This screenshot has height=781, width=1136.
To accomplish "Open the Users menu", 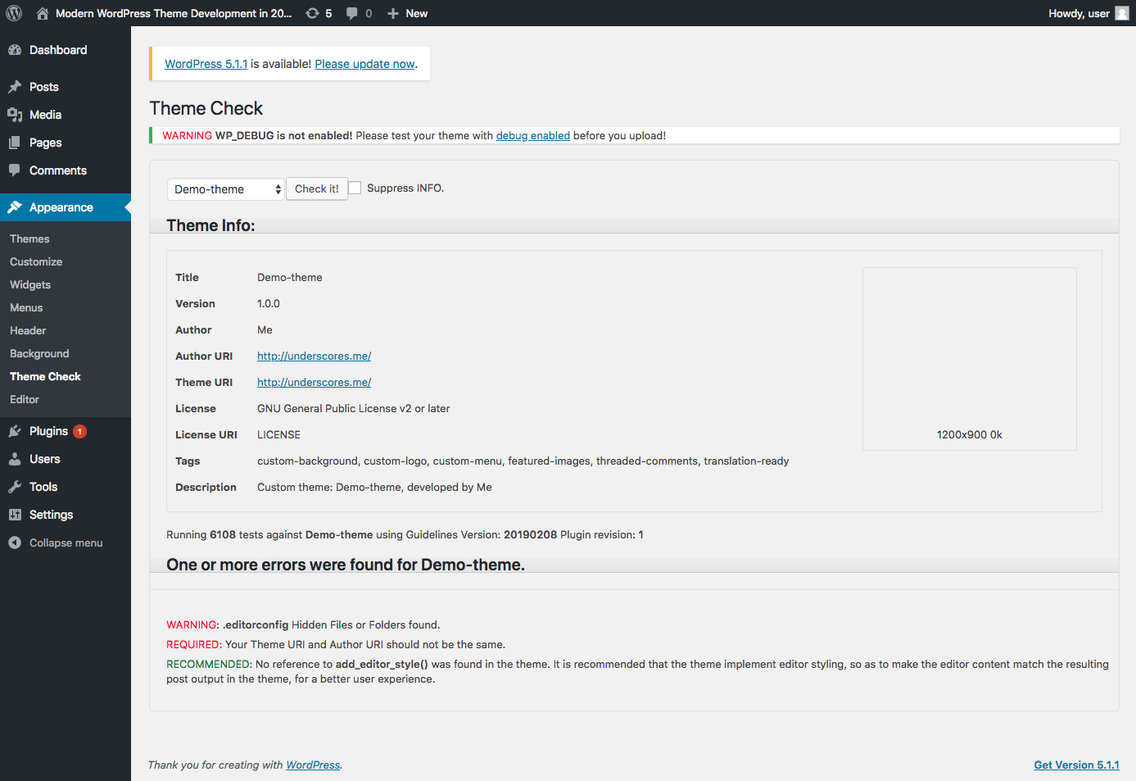I will [x=66, y=459].
